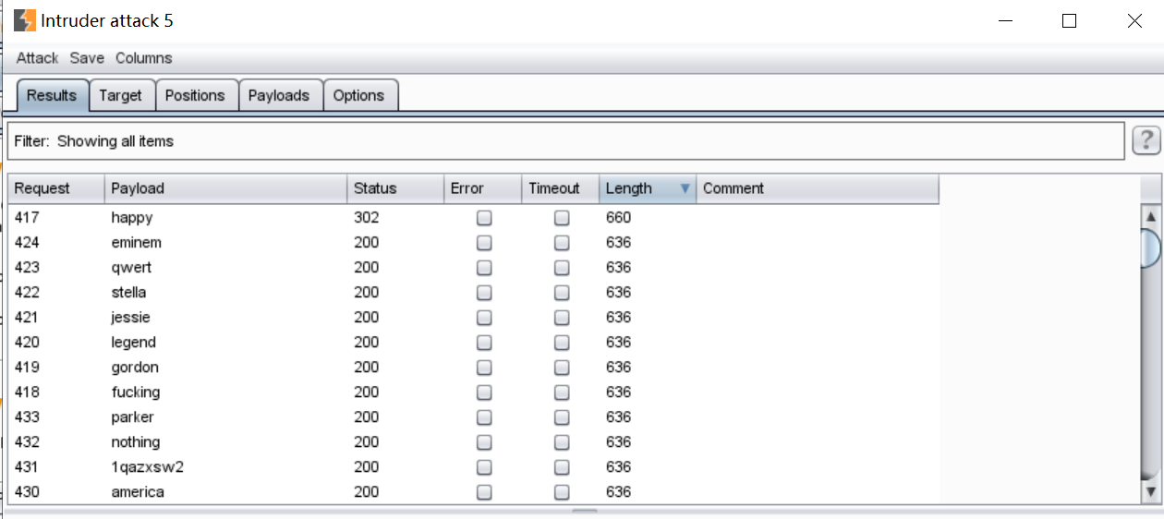Sort results by Status column header
The width and height of the screenshot is (1164, 519).
(x=375, y=188)
